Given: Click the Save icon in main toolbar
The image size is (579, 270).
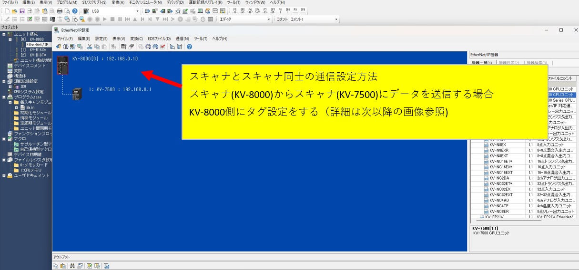Looking at the screenshot, I should tap(22, 10).
